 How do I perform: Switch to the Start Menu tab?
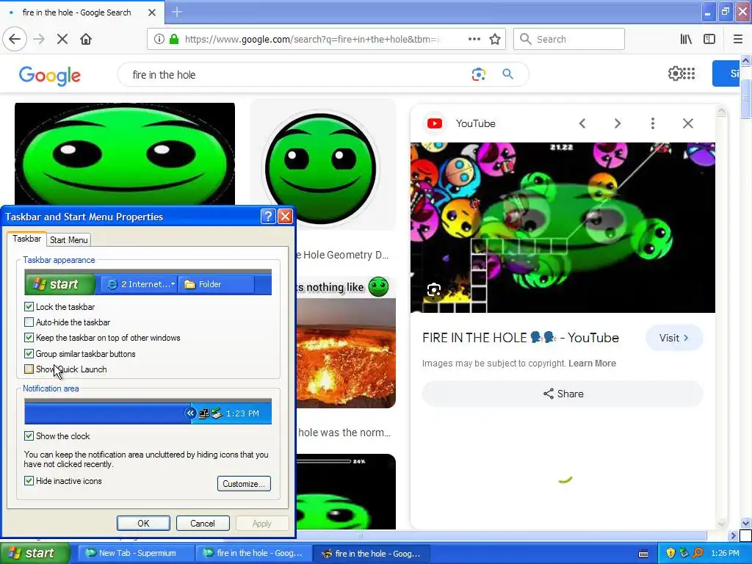[x=68, y=240]
